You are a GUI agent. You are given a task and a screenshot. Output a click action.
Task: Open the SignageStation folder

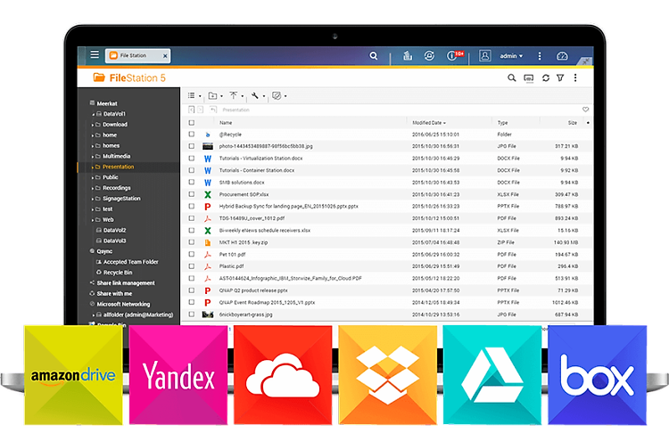121,199
